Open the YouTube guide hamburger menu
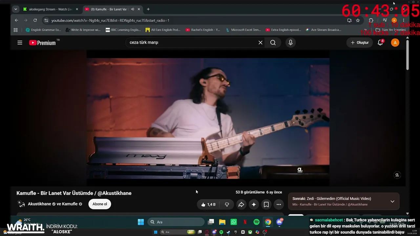420x236 pixels. point(20,43)
